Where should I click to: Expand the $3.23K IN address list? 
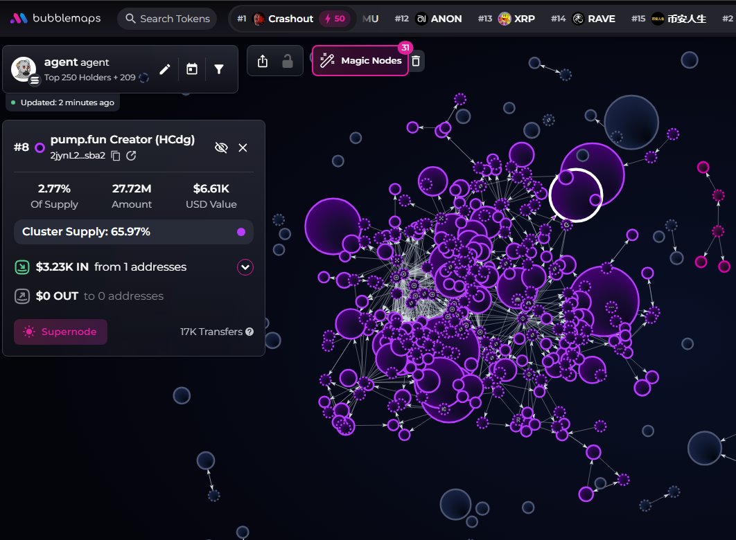(245, 267)
